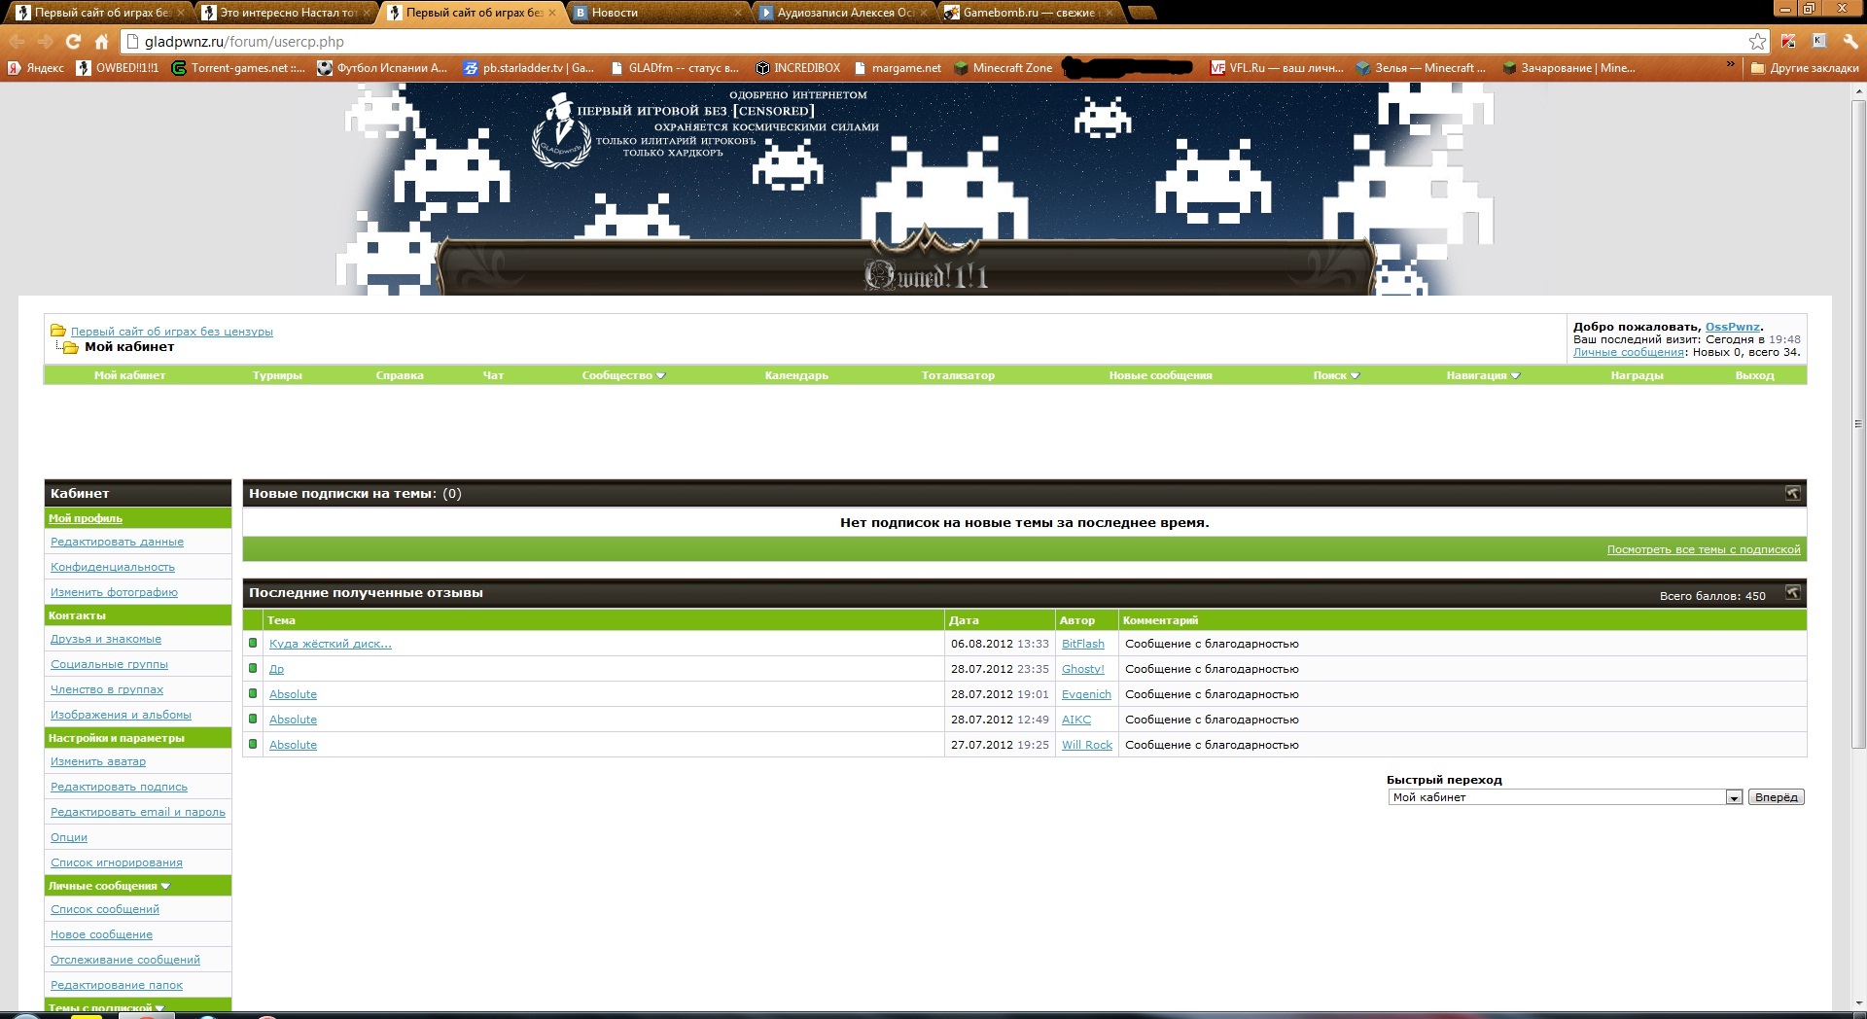Bookmark page with the star icon
Screen dimensions: 1867x1019
coord(1756,42)
